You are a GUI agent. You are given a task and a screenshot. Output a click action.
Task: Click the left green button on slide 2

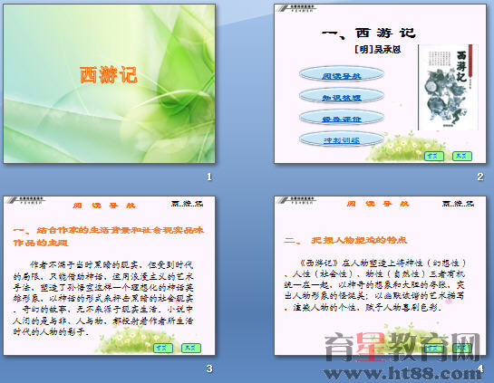[x=434, y=156]
